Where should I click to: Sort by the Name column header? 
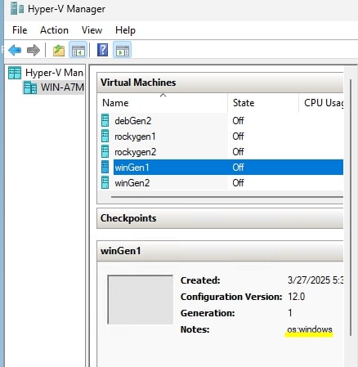[x=115, y=103]
